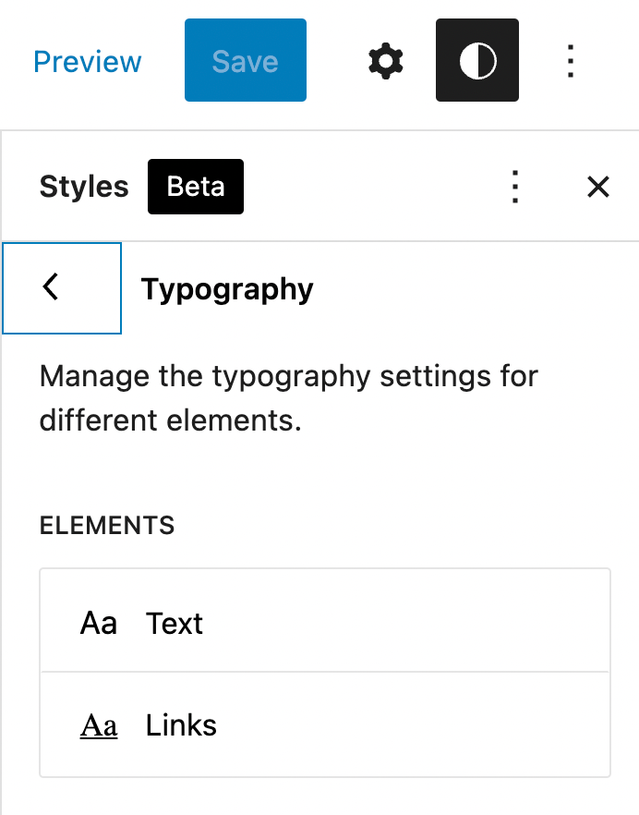Click the Beta badge
The width and height of the screenshot is (639, 815).
196,187
